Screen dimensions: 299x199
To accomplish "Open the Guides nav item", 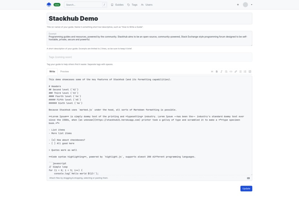I will click(117, 5).
